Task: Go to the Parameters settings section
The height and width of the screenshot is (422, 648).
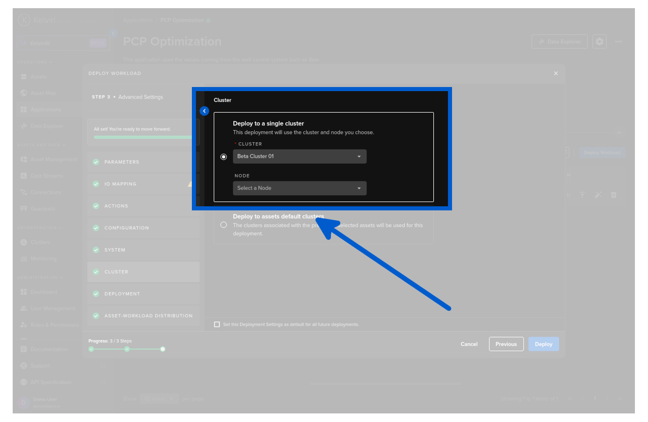Action: click(122, 162)
